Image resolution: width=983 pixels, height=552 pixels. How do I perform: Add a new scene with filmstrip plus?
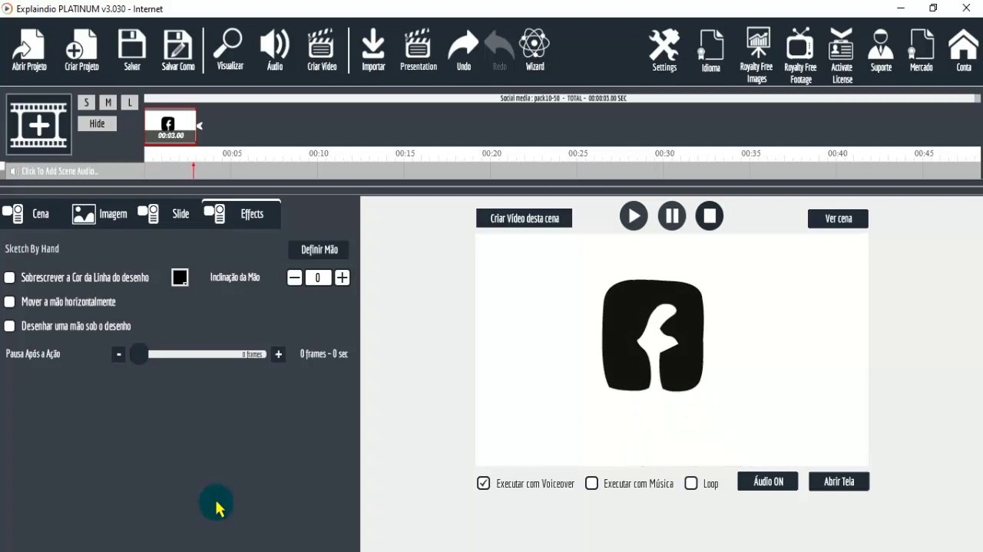[39, 124]
